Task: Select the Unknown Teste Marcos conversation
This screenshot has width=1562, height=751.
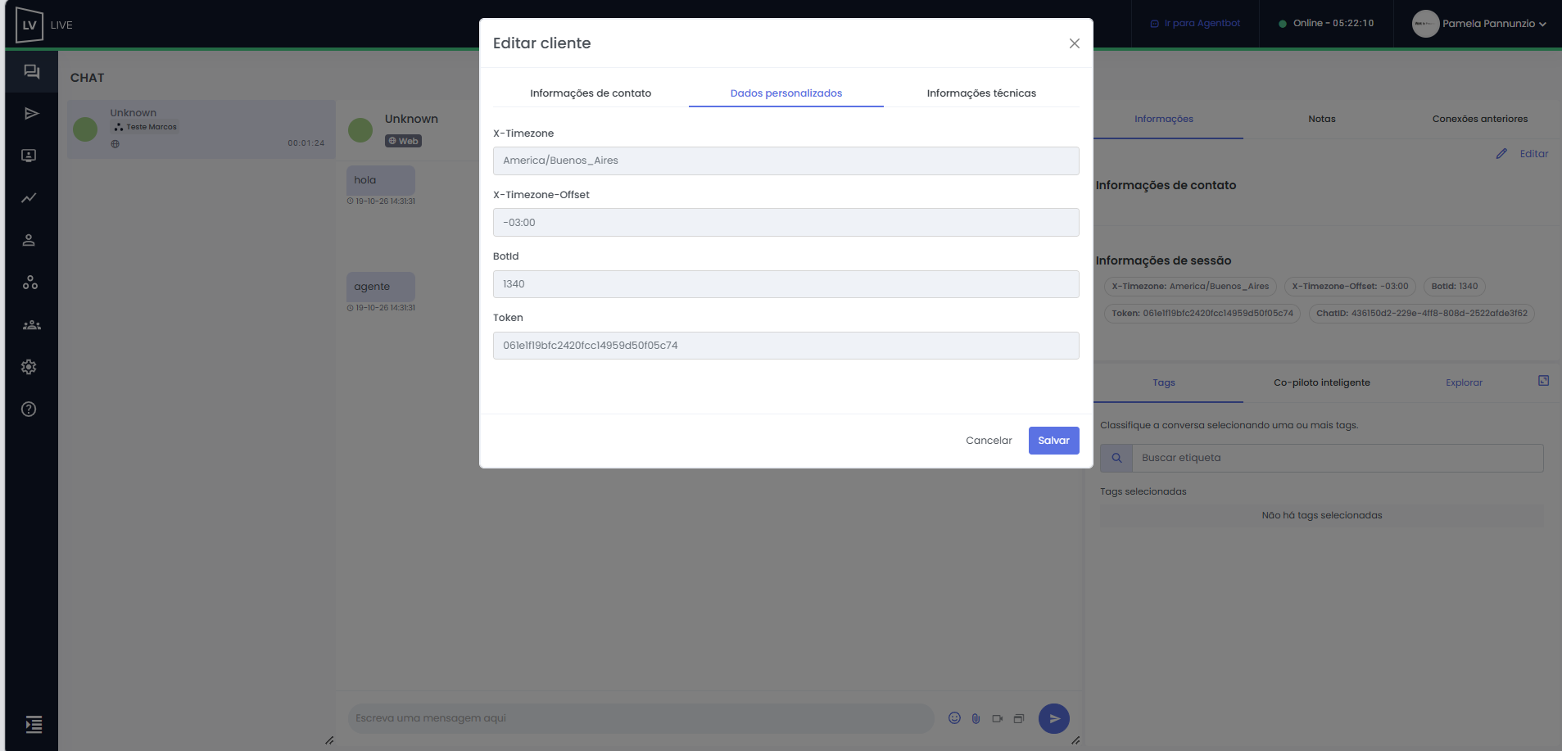Action: point(201,129)
